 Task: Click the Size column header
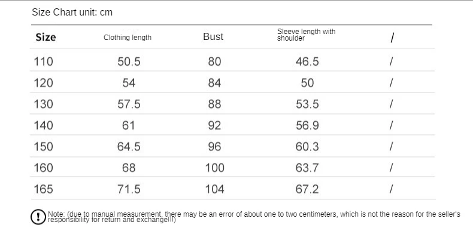point(46,37)
